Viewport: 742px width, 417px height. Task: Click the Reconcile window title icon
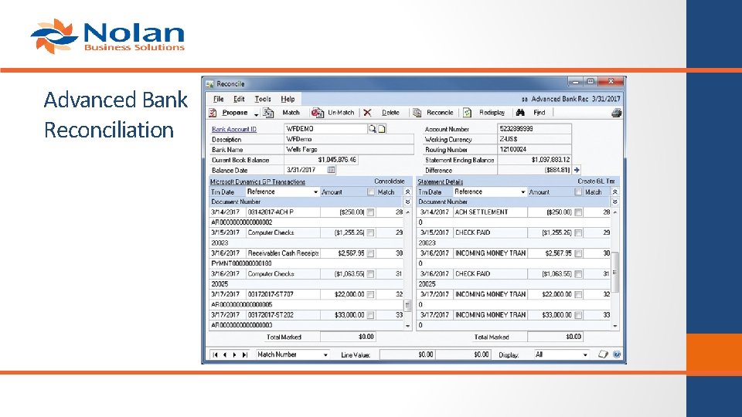tap(210, 84)
